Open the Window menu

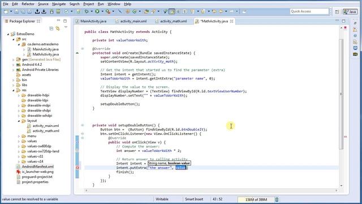click(114, 4)
